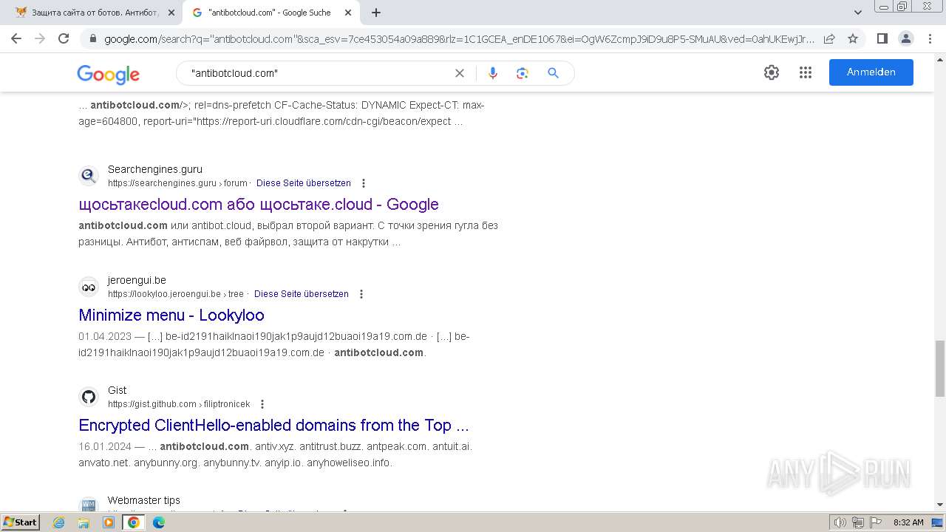Click the lookyloo.jeroengui.be › tree URL
The width and height of the screenshot is (946, 532).
click(176, 294)
